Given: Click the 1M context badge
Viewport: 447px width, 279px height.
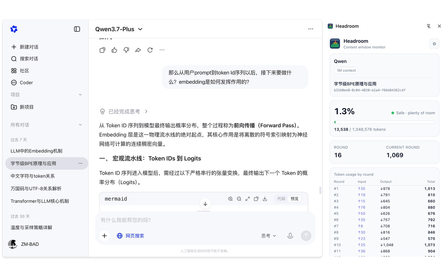Looking at the screenshot, I should pos(346,70).
